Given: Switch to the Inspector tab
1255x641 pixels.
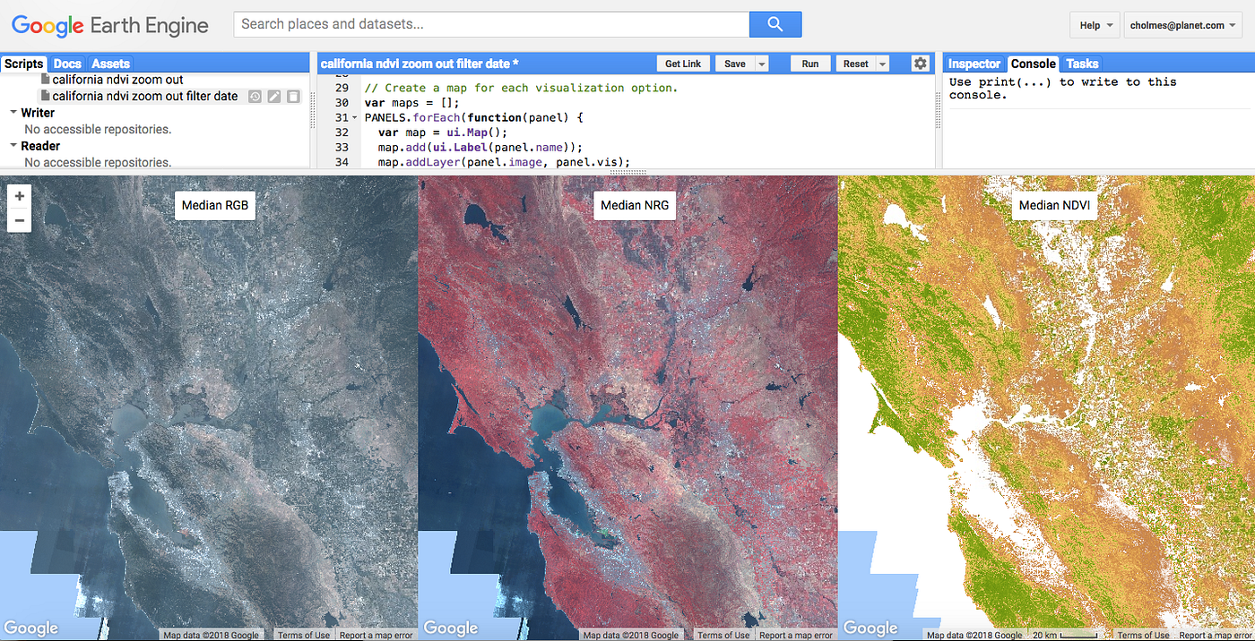Looking at the screenshot, I should [x=974, y=64].
